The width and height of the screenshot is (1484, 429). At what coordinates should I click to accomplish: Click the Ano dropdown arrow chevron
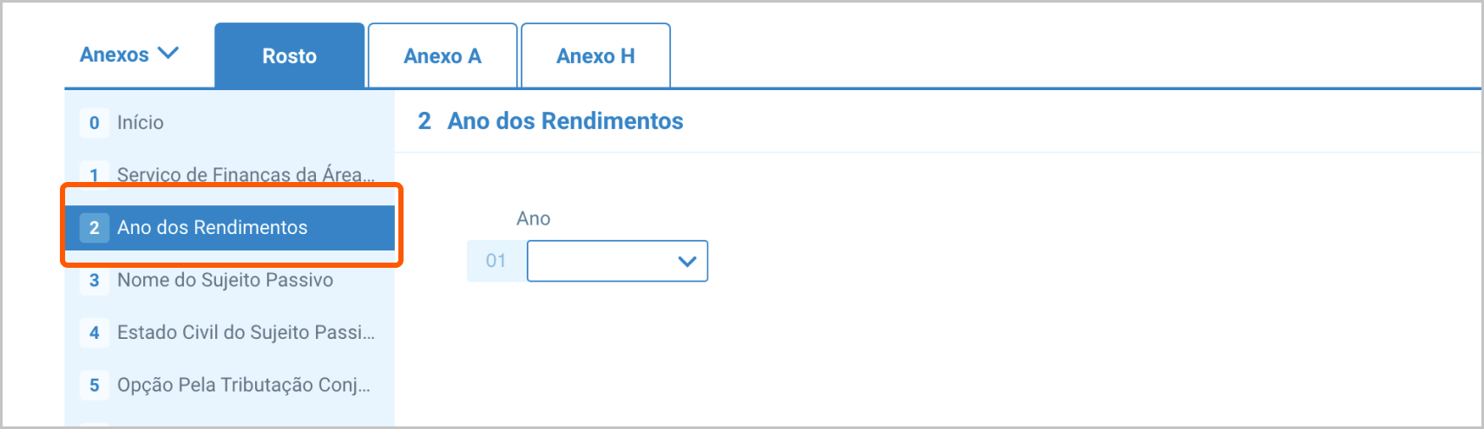[687, 261]
